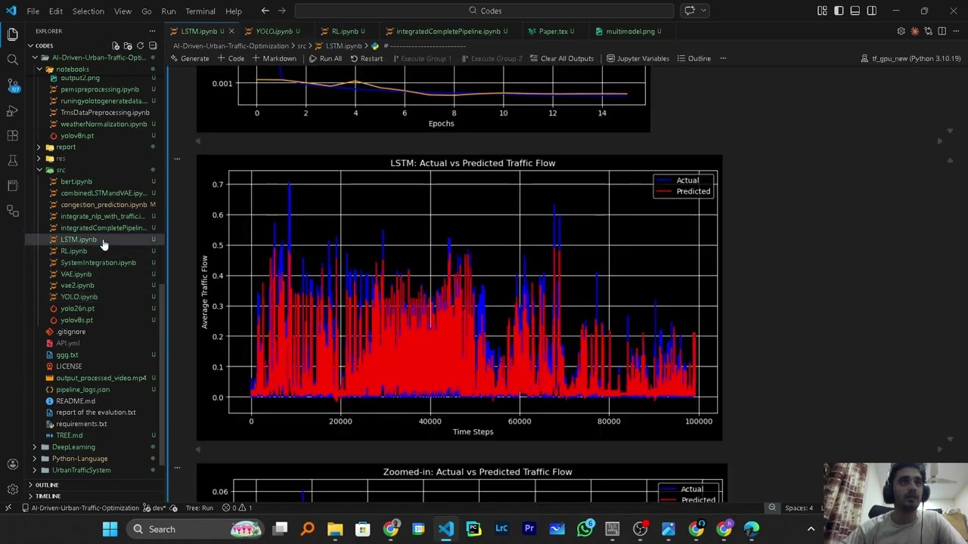Open the Search view in the activity bar
968x544 pixels.
tap(12, 59)
